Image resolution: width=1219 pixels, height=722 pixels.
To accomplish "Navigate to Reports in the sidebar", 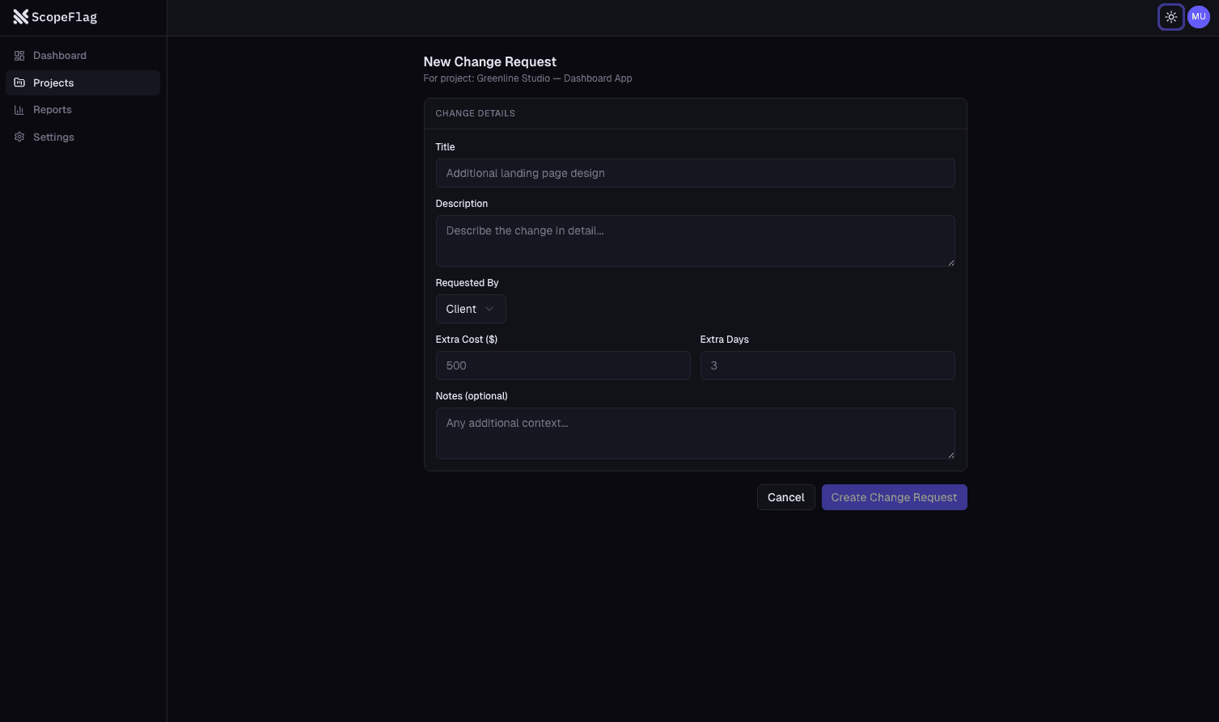I will click(x=52, y=109).
